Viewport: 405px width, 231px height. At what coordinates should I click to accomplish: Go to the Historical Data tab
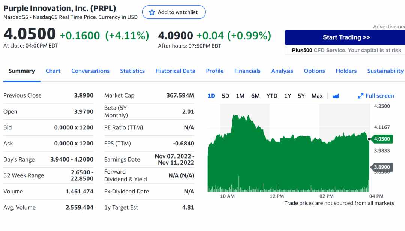pos(175,71)
